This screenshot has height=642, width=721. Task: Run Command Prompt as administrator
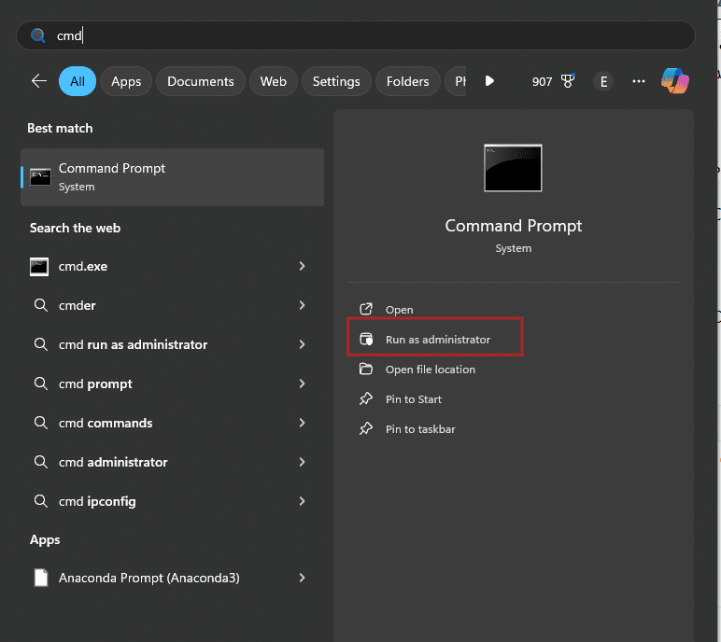[437, 340]
